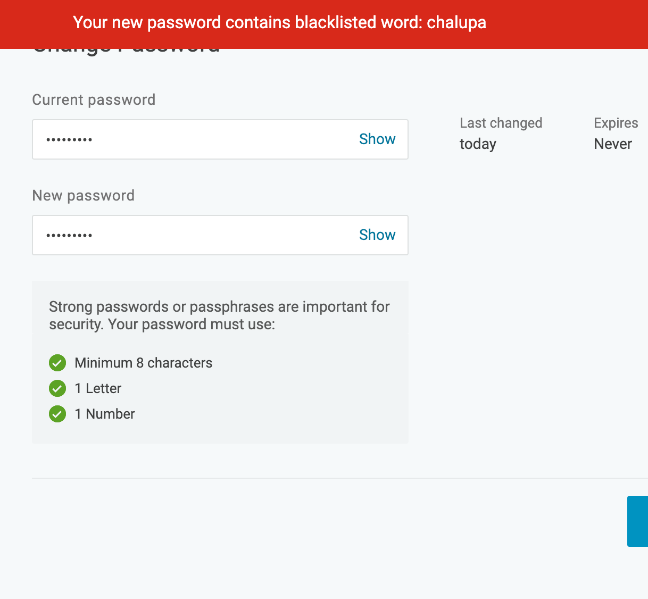The width and height of the screenshot is (648, 599).
Task: Click the strong passwords guidance paragraph
Action: 219,315
